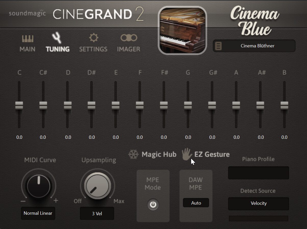Open the 3 Vel upsampling dropdown
This screenshot has width=307, height=229.
(97, 213)
